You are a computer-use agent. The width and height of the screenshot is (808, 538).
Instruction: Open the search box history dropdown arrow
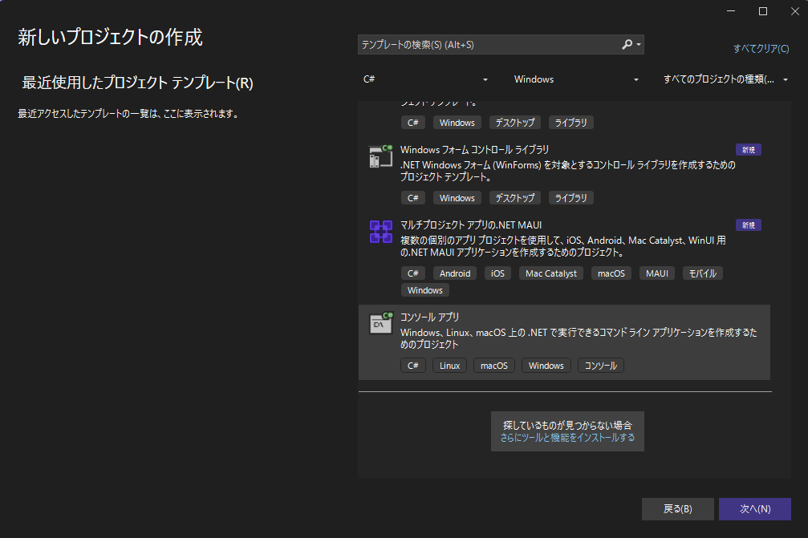(639, 44)
